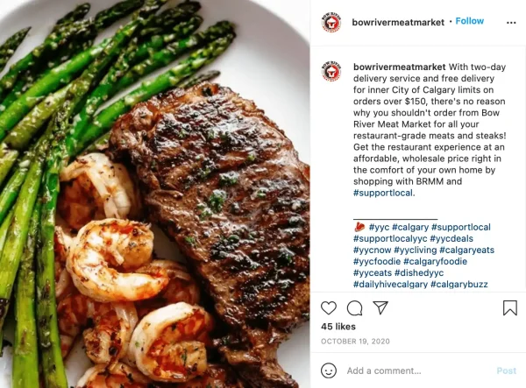The width and height of the screenshot is (526, 388).
Task: Open the bowrivermeatmarket username in header
Action: tap(398, 22)
